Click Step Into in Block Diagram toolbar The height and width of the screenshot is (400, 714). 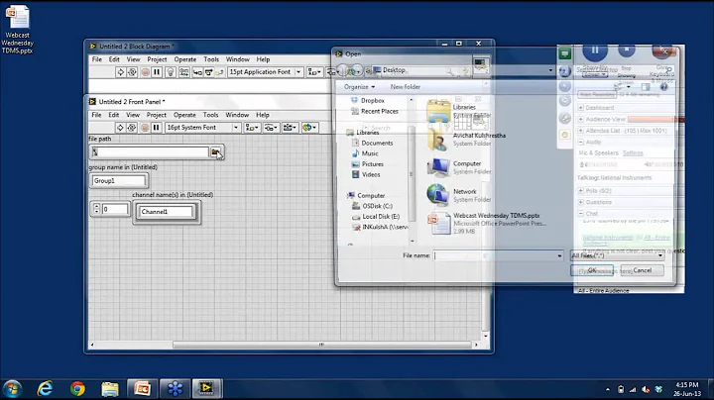click(197, 72)
